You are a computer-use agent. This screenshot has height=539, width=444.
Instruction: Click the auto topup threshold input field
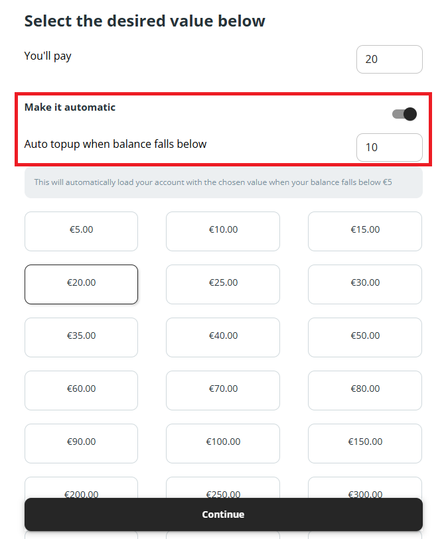click(389, 147)
